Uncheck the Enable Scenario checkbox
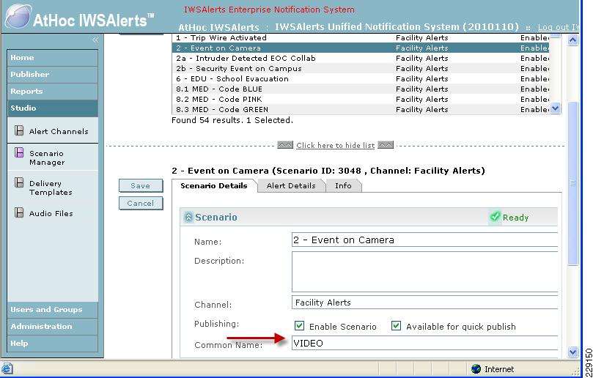Image resolution: width=593 pixels, height=378 pixels. [x=299, y=325]
